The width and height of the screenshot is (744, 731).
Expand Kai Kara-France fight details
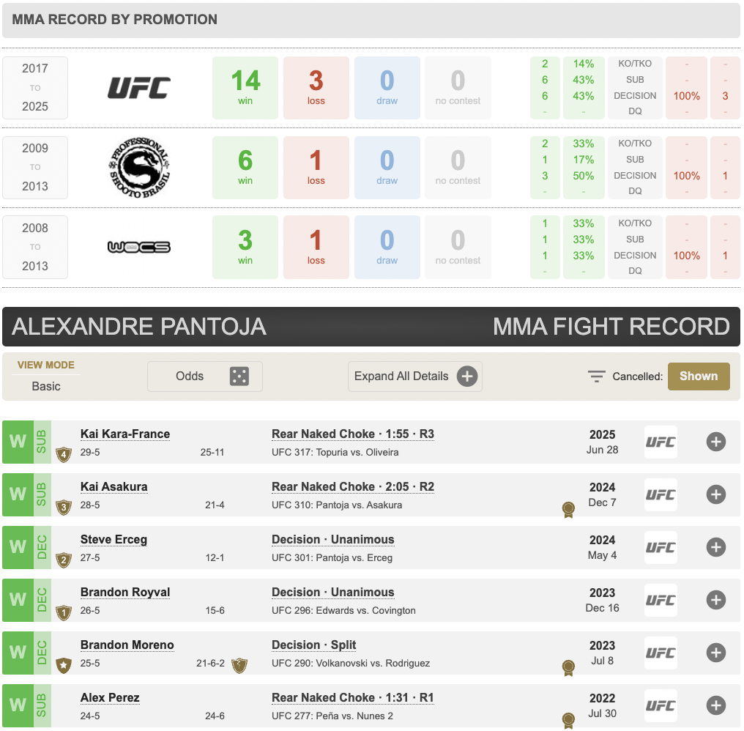click(x=716, y=442)
